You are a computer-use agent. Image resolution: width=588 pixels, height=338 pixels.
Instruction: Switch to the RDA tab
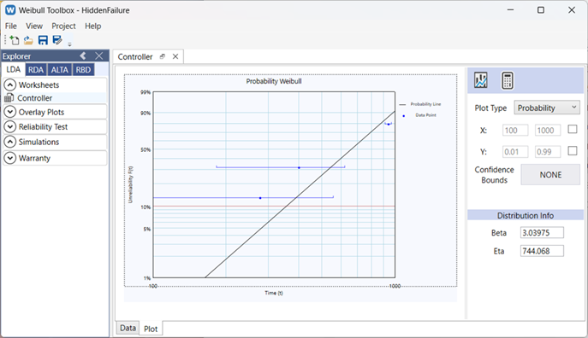coord(36,70)
